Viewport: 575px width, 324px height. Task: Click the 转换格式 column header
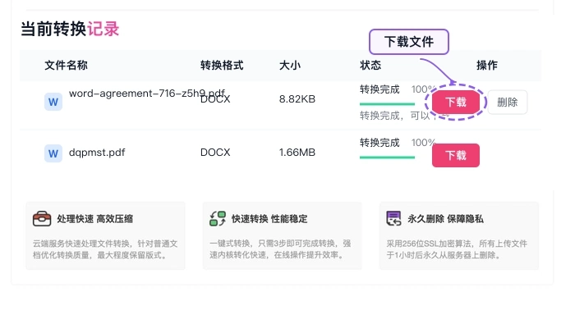click(x=222, y=65)
